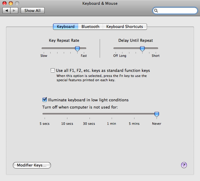Close the window with red button
The width and height of the screenshot is (200, 181).
coord(4,3)
